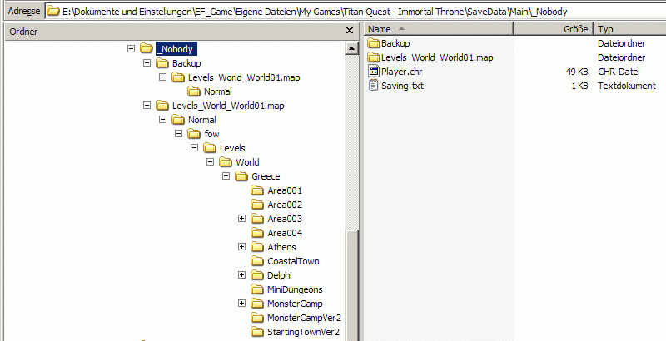Expand the Delphi folder node

(x=242, y=275)
